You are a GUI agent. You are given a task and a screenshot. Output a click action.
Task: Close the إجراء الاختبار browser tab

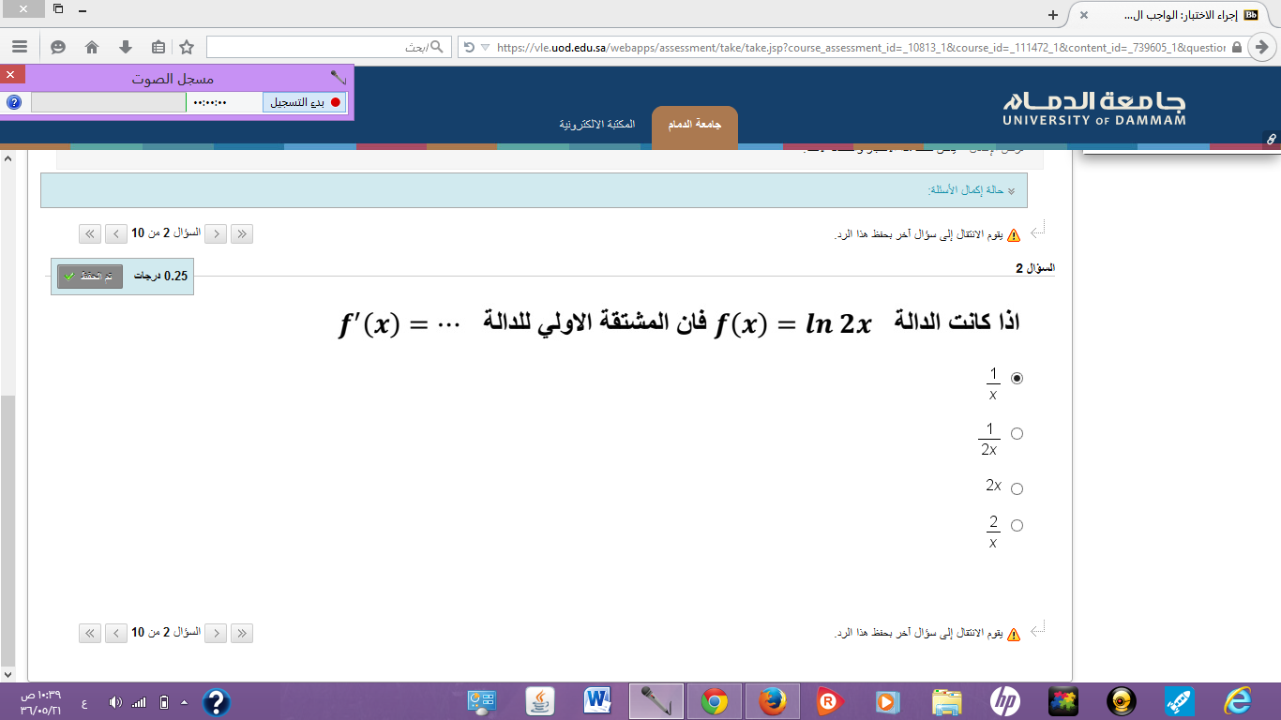point(1084,15)
